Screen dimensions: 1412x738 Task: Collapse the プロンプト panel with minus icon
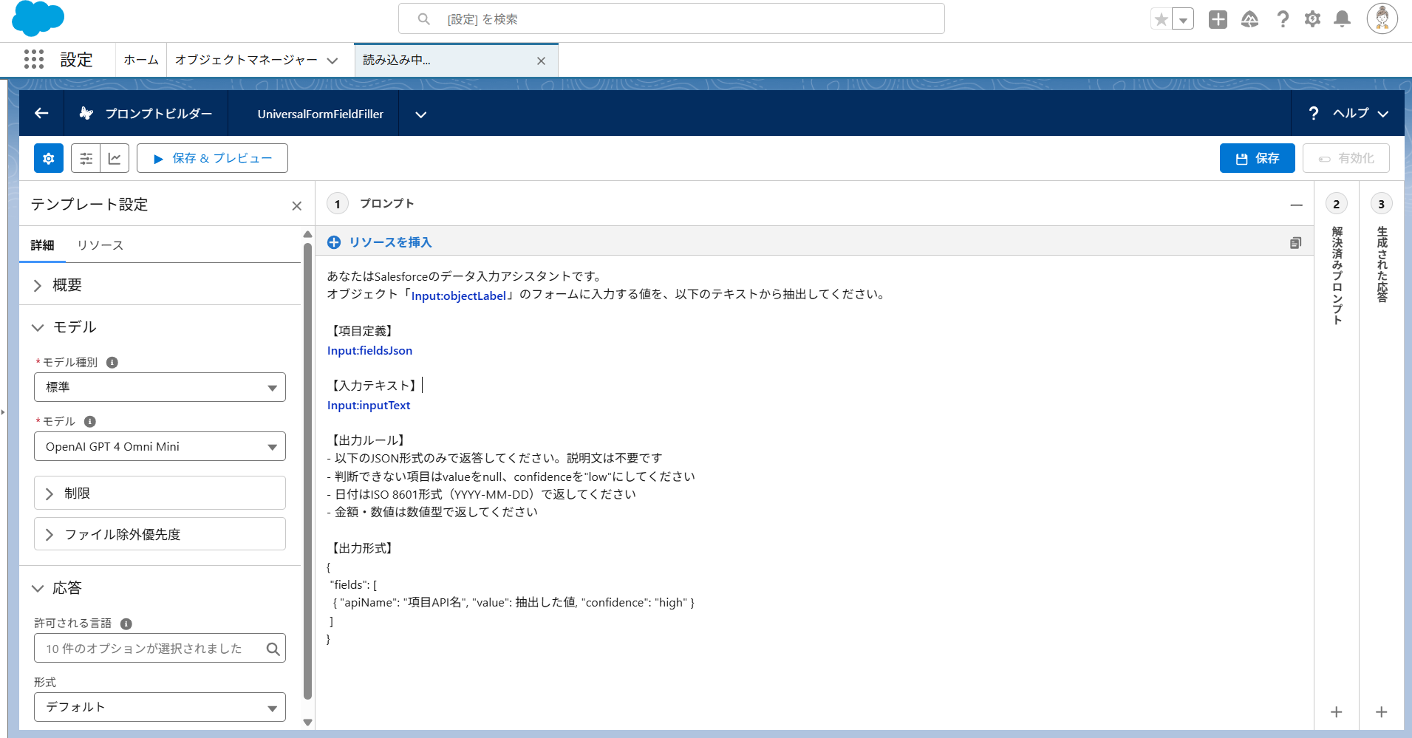coord(1296,205)
